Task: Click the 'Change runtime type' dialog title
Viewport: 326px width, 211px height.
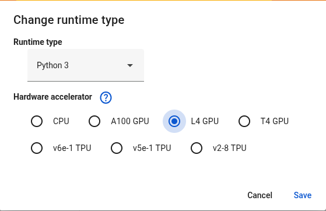Action: coord(69,20)
